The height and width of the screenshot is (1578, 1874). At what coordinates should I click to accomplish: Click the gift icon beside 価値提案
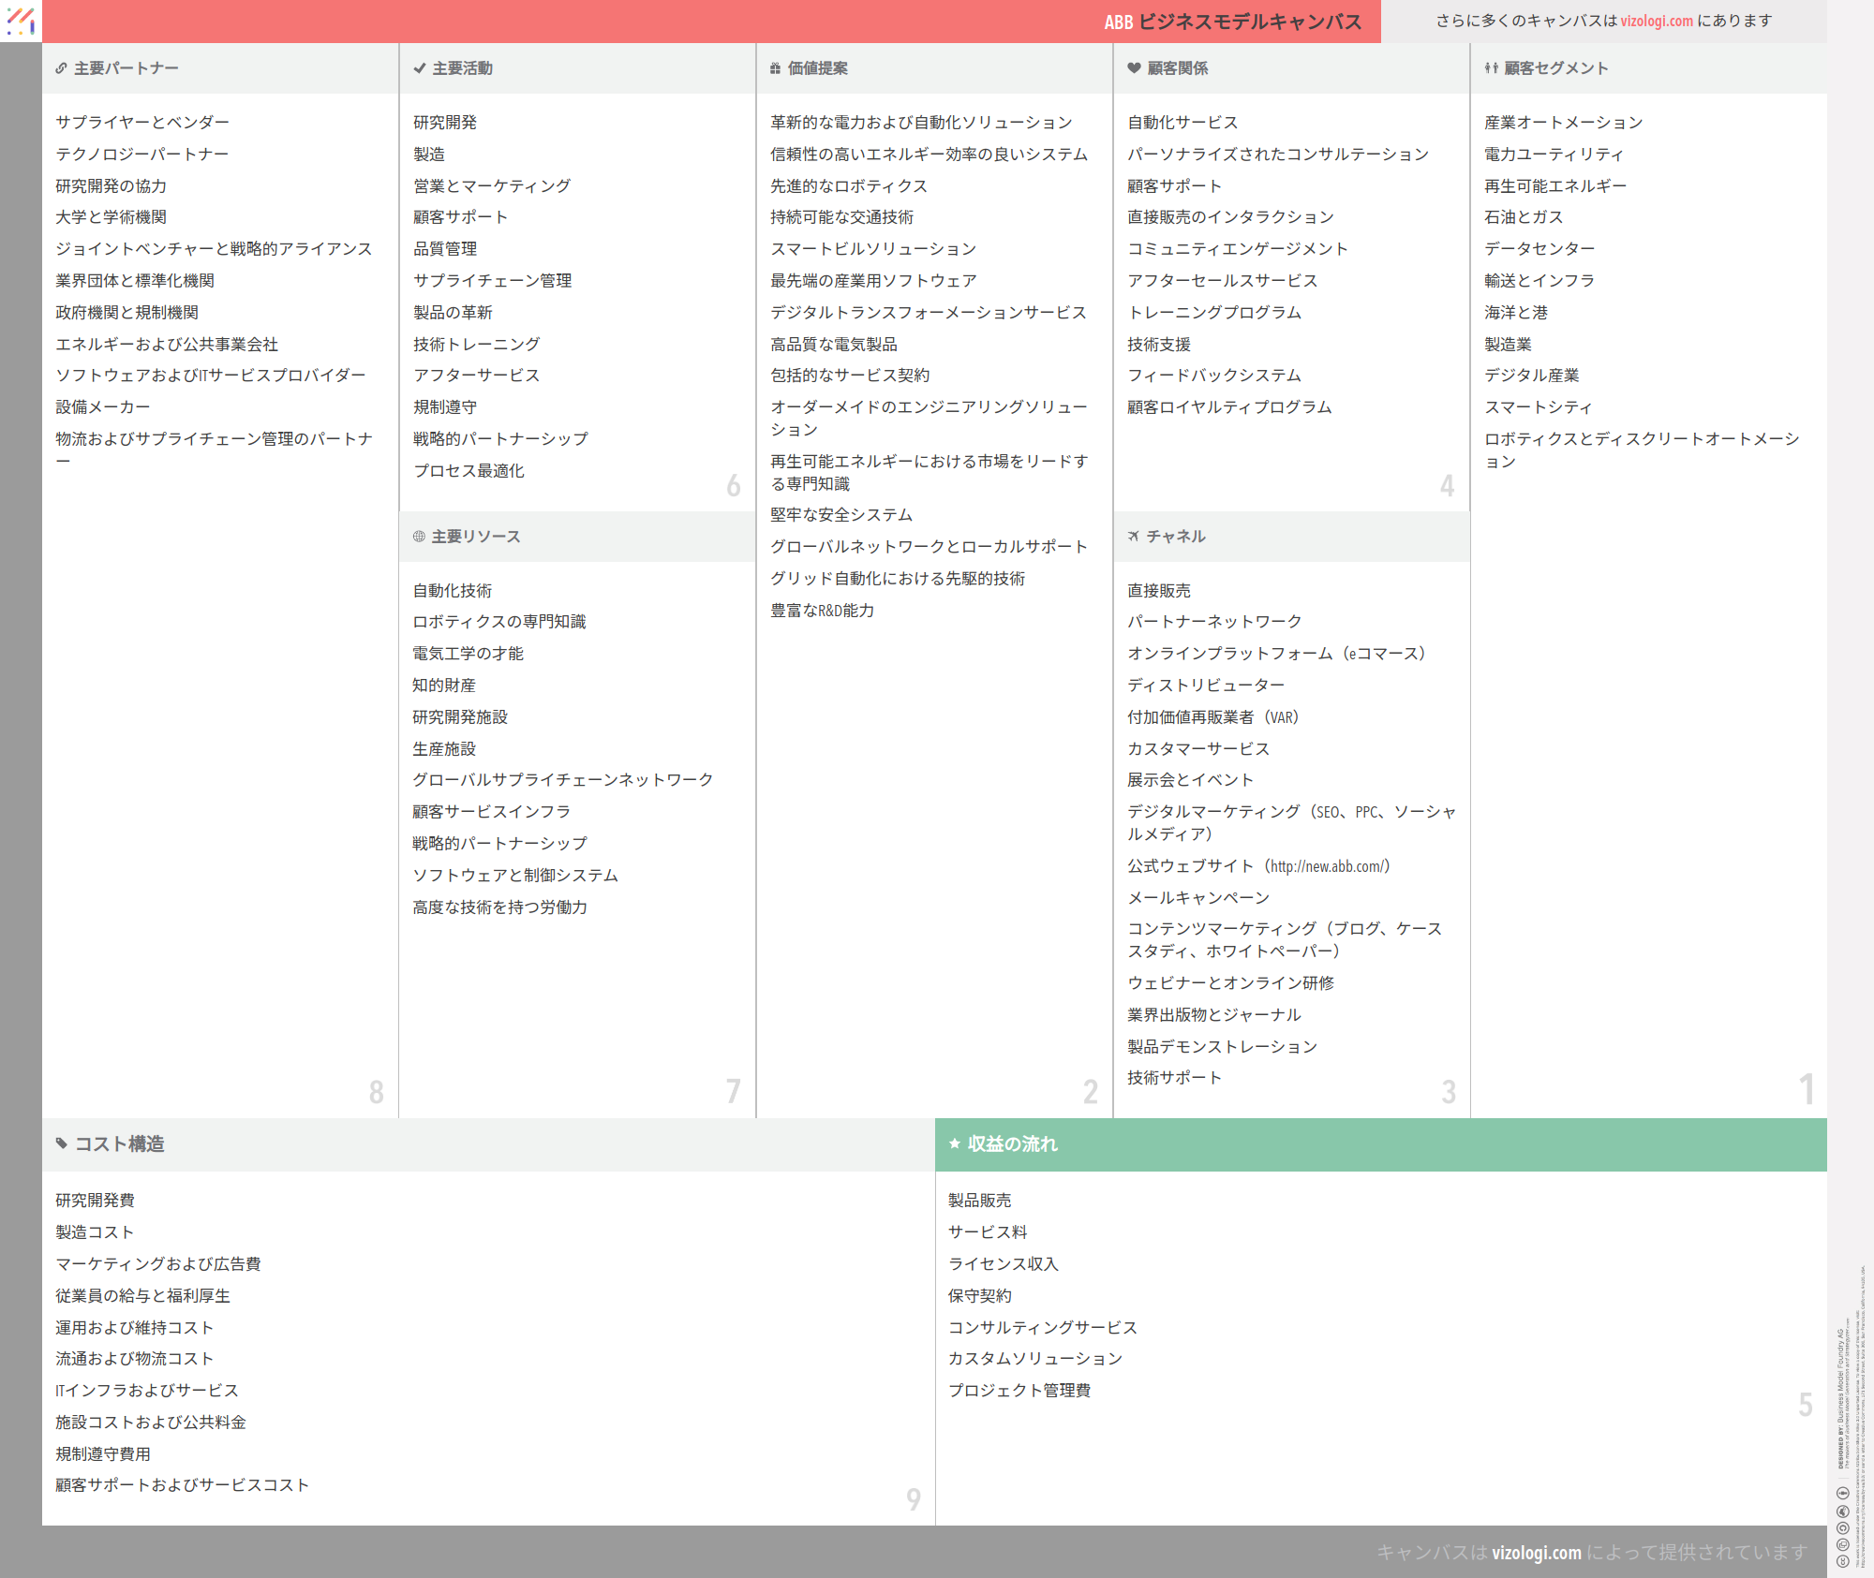tap(775, 68)
